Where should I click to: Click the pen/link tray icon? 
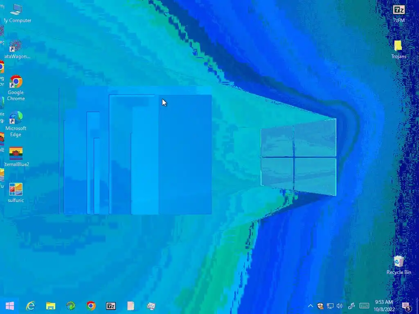point(351,306)
